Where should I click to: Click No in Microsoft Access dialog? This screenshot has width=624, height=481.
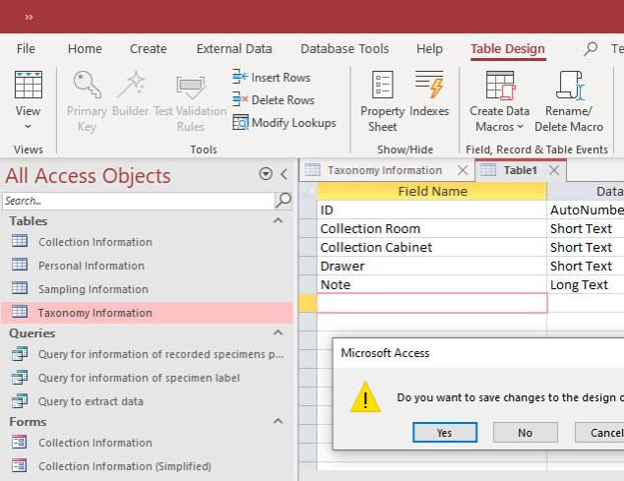[526, 433]
